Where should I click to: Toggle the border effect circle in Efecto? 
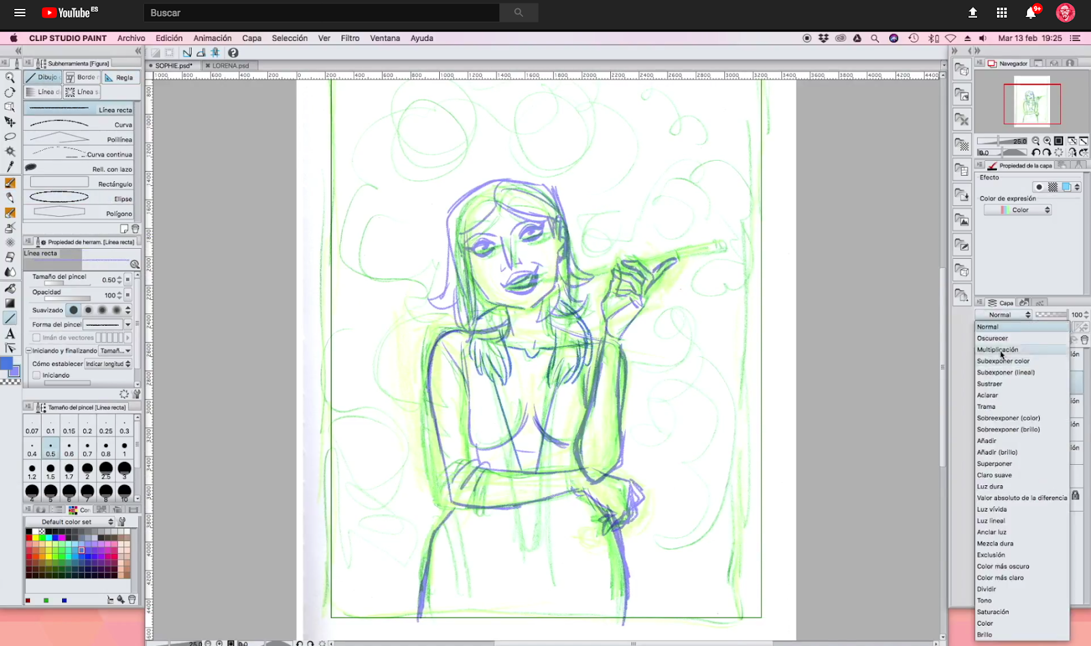click(1039, 187)
